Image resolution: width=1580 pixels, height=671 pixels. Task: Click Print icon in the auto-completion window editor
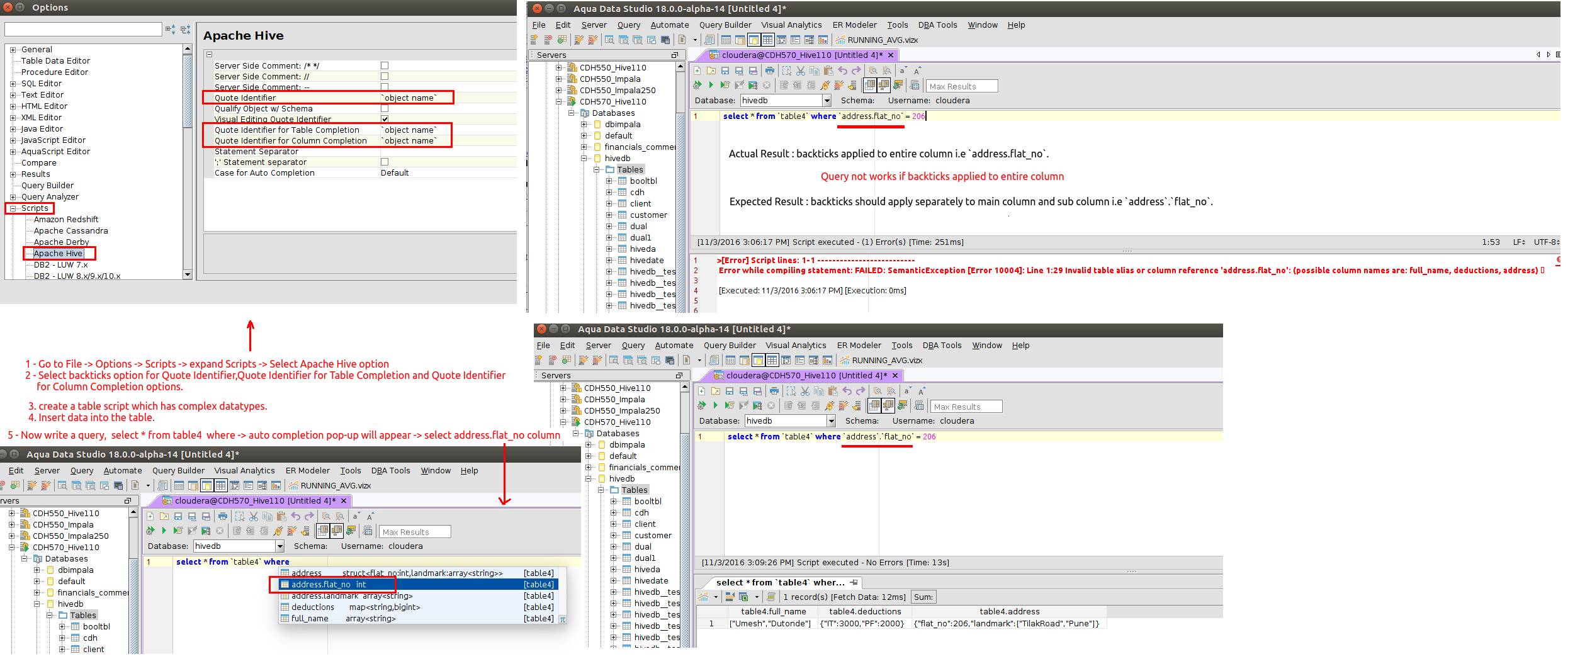point(223,516)
